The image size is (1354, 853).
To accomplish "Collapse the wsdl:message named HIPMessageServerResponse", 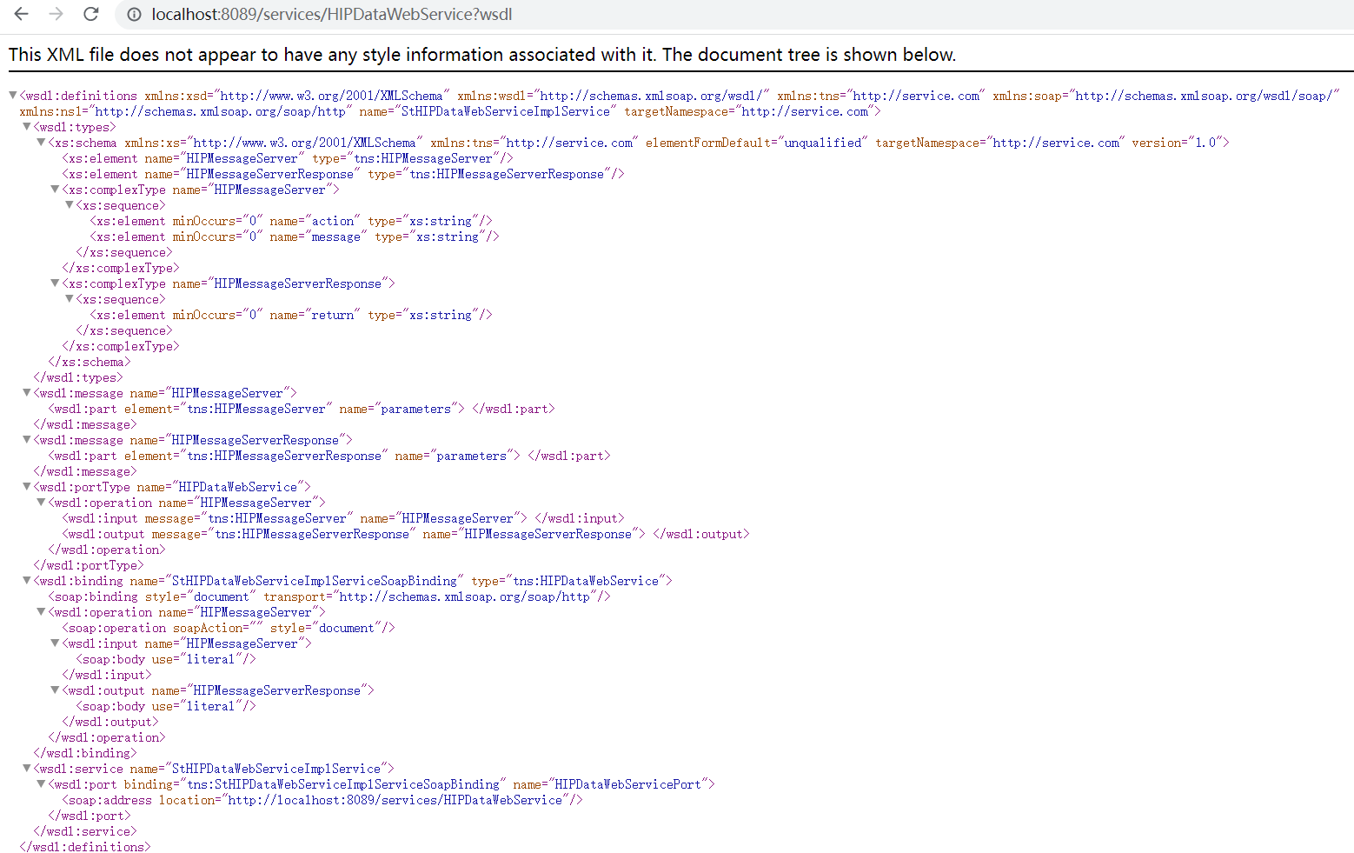I will 26,439.
